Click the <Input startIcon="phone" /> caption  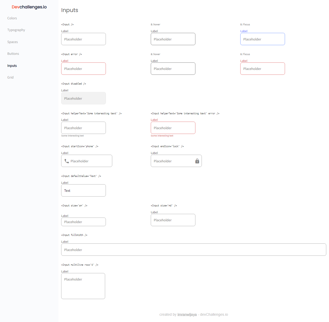(x=80, y=146)
